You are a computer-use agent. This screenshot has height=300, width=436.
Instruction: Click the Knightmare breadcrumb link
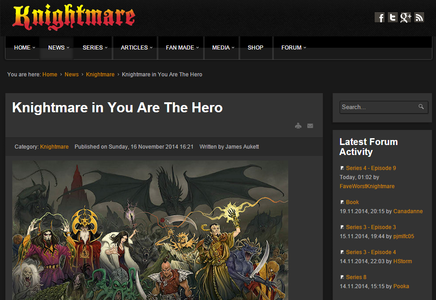(x=100, y=75)
